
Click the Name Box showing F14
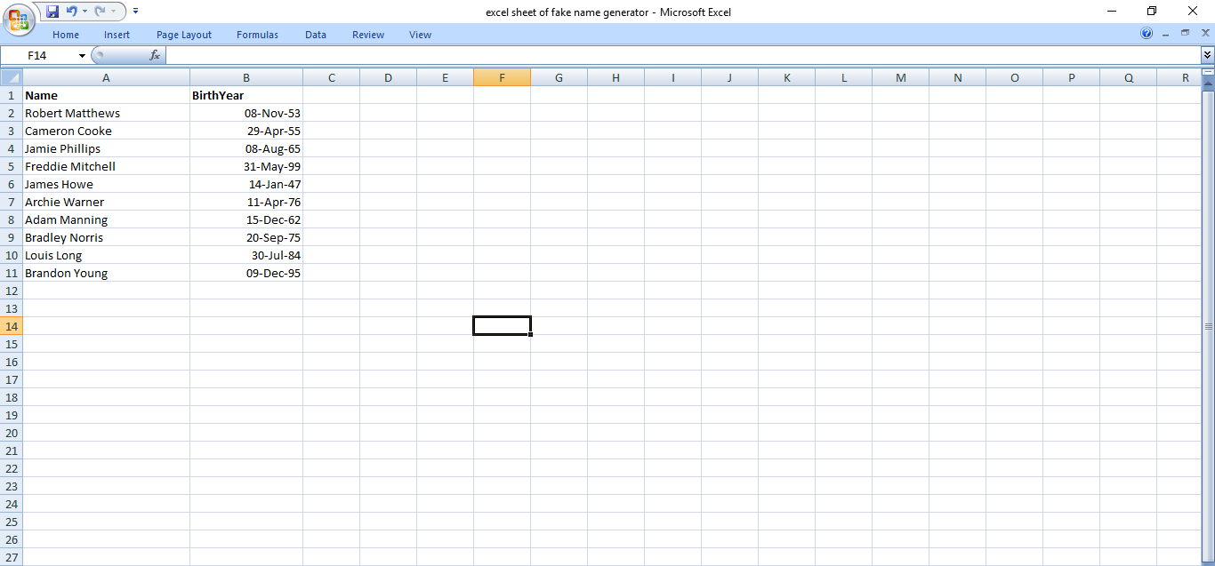coord(38,55)
